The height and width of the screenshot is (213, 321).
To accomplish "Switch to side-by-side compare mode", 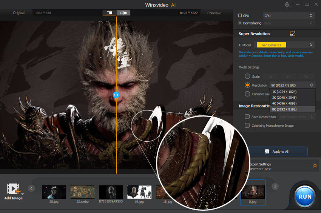I will [123, 13].
